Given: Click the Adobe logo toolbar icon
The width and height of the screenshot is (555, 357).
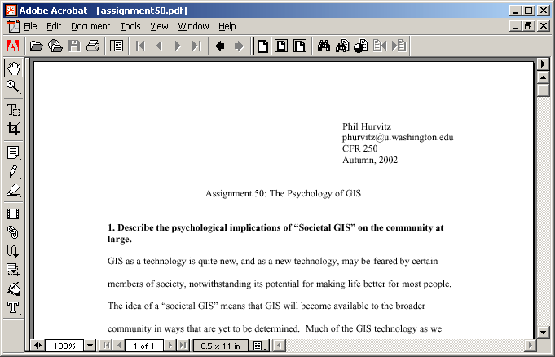Looking at the screenshot, I should pyautogui.click(x=13, y=46).
